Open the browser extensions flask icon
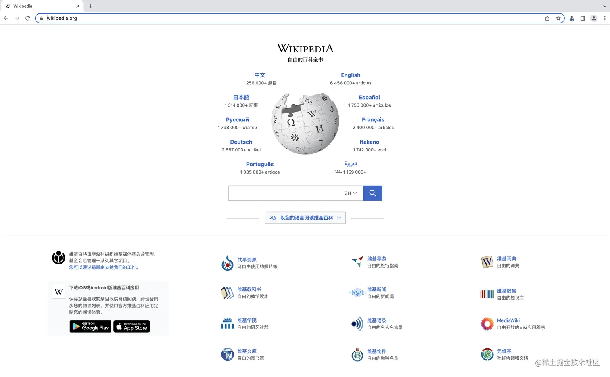The image size is (610, 377). [x=572, y=18]
